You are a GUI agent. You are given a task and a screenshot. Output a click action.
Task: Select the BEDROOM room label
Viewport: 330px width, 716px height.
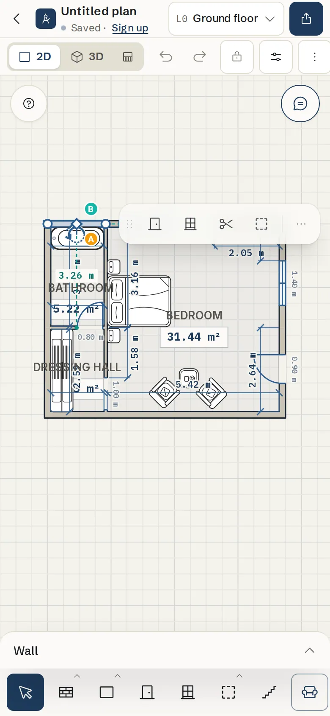click(194, 316)
